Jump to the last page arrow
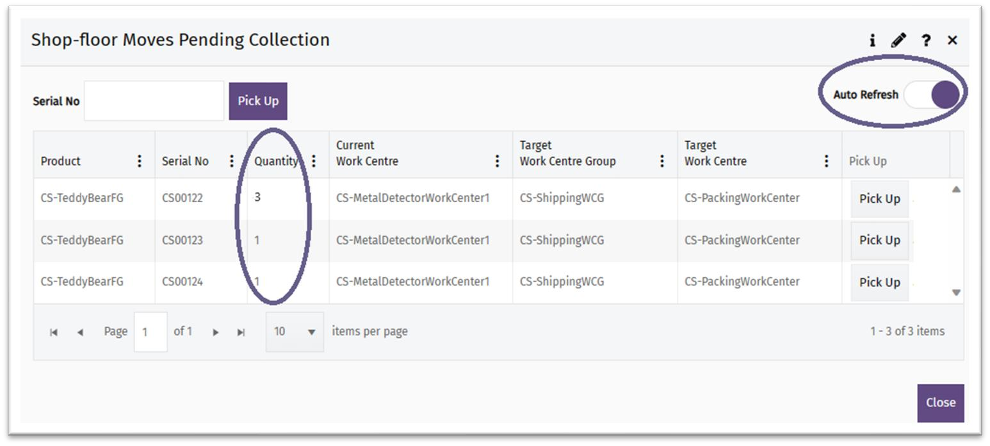Viewport: 990px width, 446px height. click(x=241, y=332)
